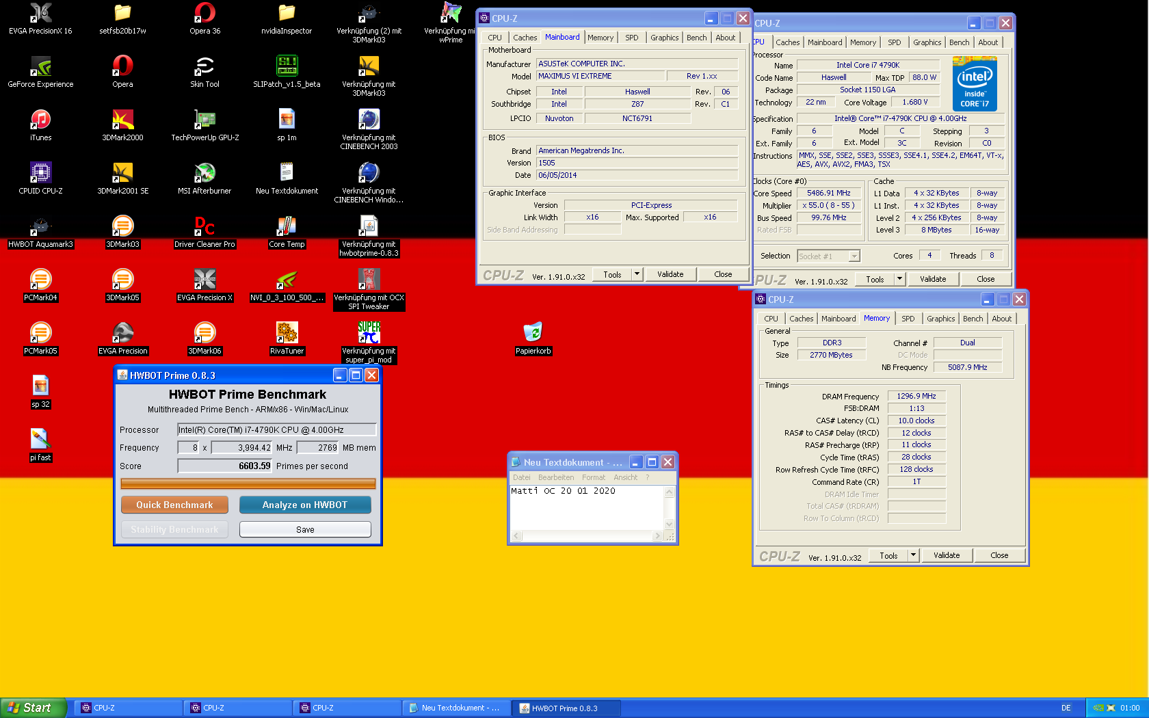Open Datei menu in Neu Textdokument
Viewport: 1149px width, 718px height.
click(521, 477)
